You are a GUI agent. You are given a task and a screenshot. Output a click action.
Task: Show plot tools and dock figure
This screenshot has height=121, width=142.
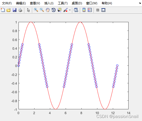(x=103, y=10)
